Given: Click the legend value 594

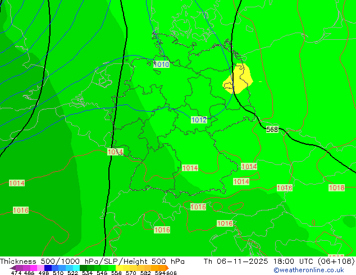Looking at the screenshot, I should pos(160,273).
